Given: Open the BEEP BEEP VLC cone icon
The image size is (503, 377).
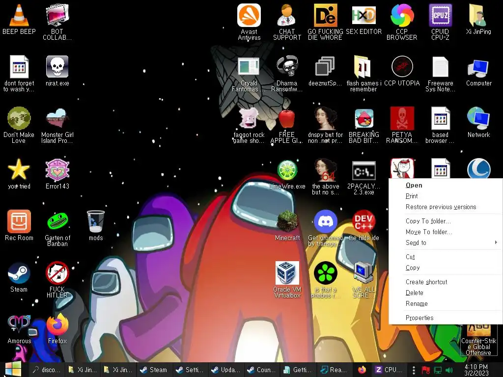Looking at the screenshot, I should (19, 15).
